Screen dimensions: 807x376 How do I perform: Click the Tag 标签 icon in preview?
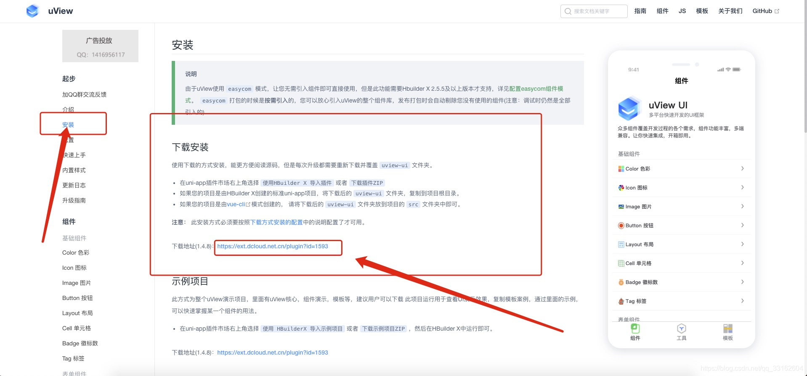[x=621, y=301]
